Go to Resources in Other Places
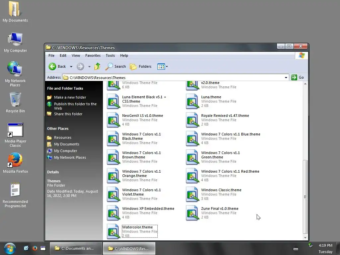 point(63,137)
